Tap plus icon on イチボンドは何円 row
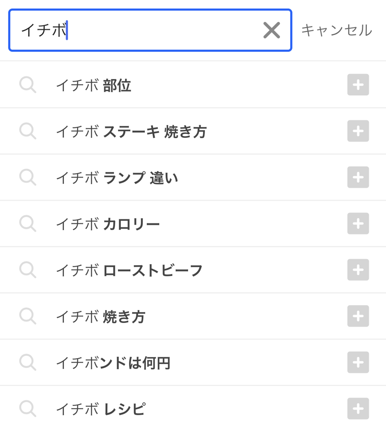Screen dimensions: 386x424 tap(358, 363)
